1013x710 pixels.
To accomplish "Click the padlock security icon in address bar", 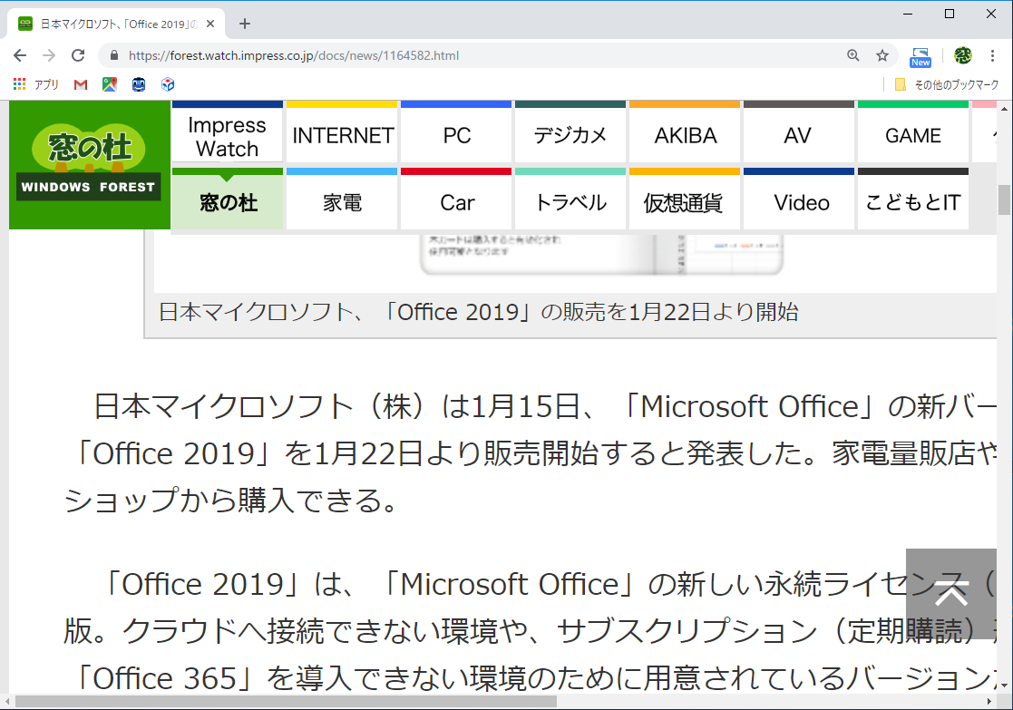I will click(x=113, y=55).
